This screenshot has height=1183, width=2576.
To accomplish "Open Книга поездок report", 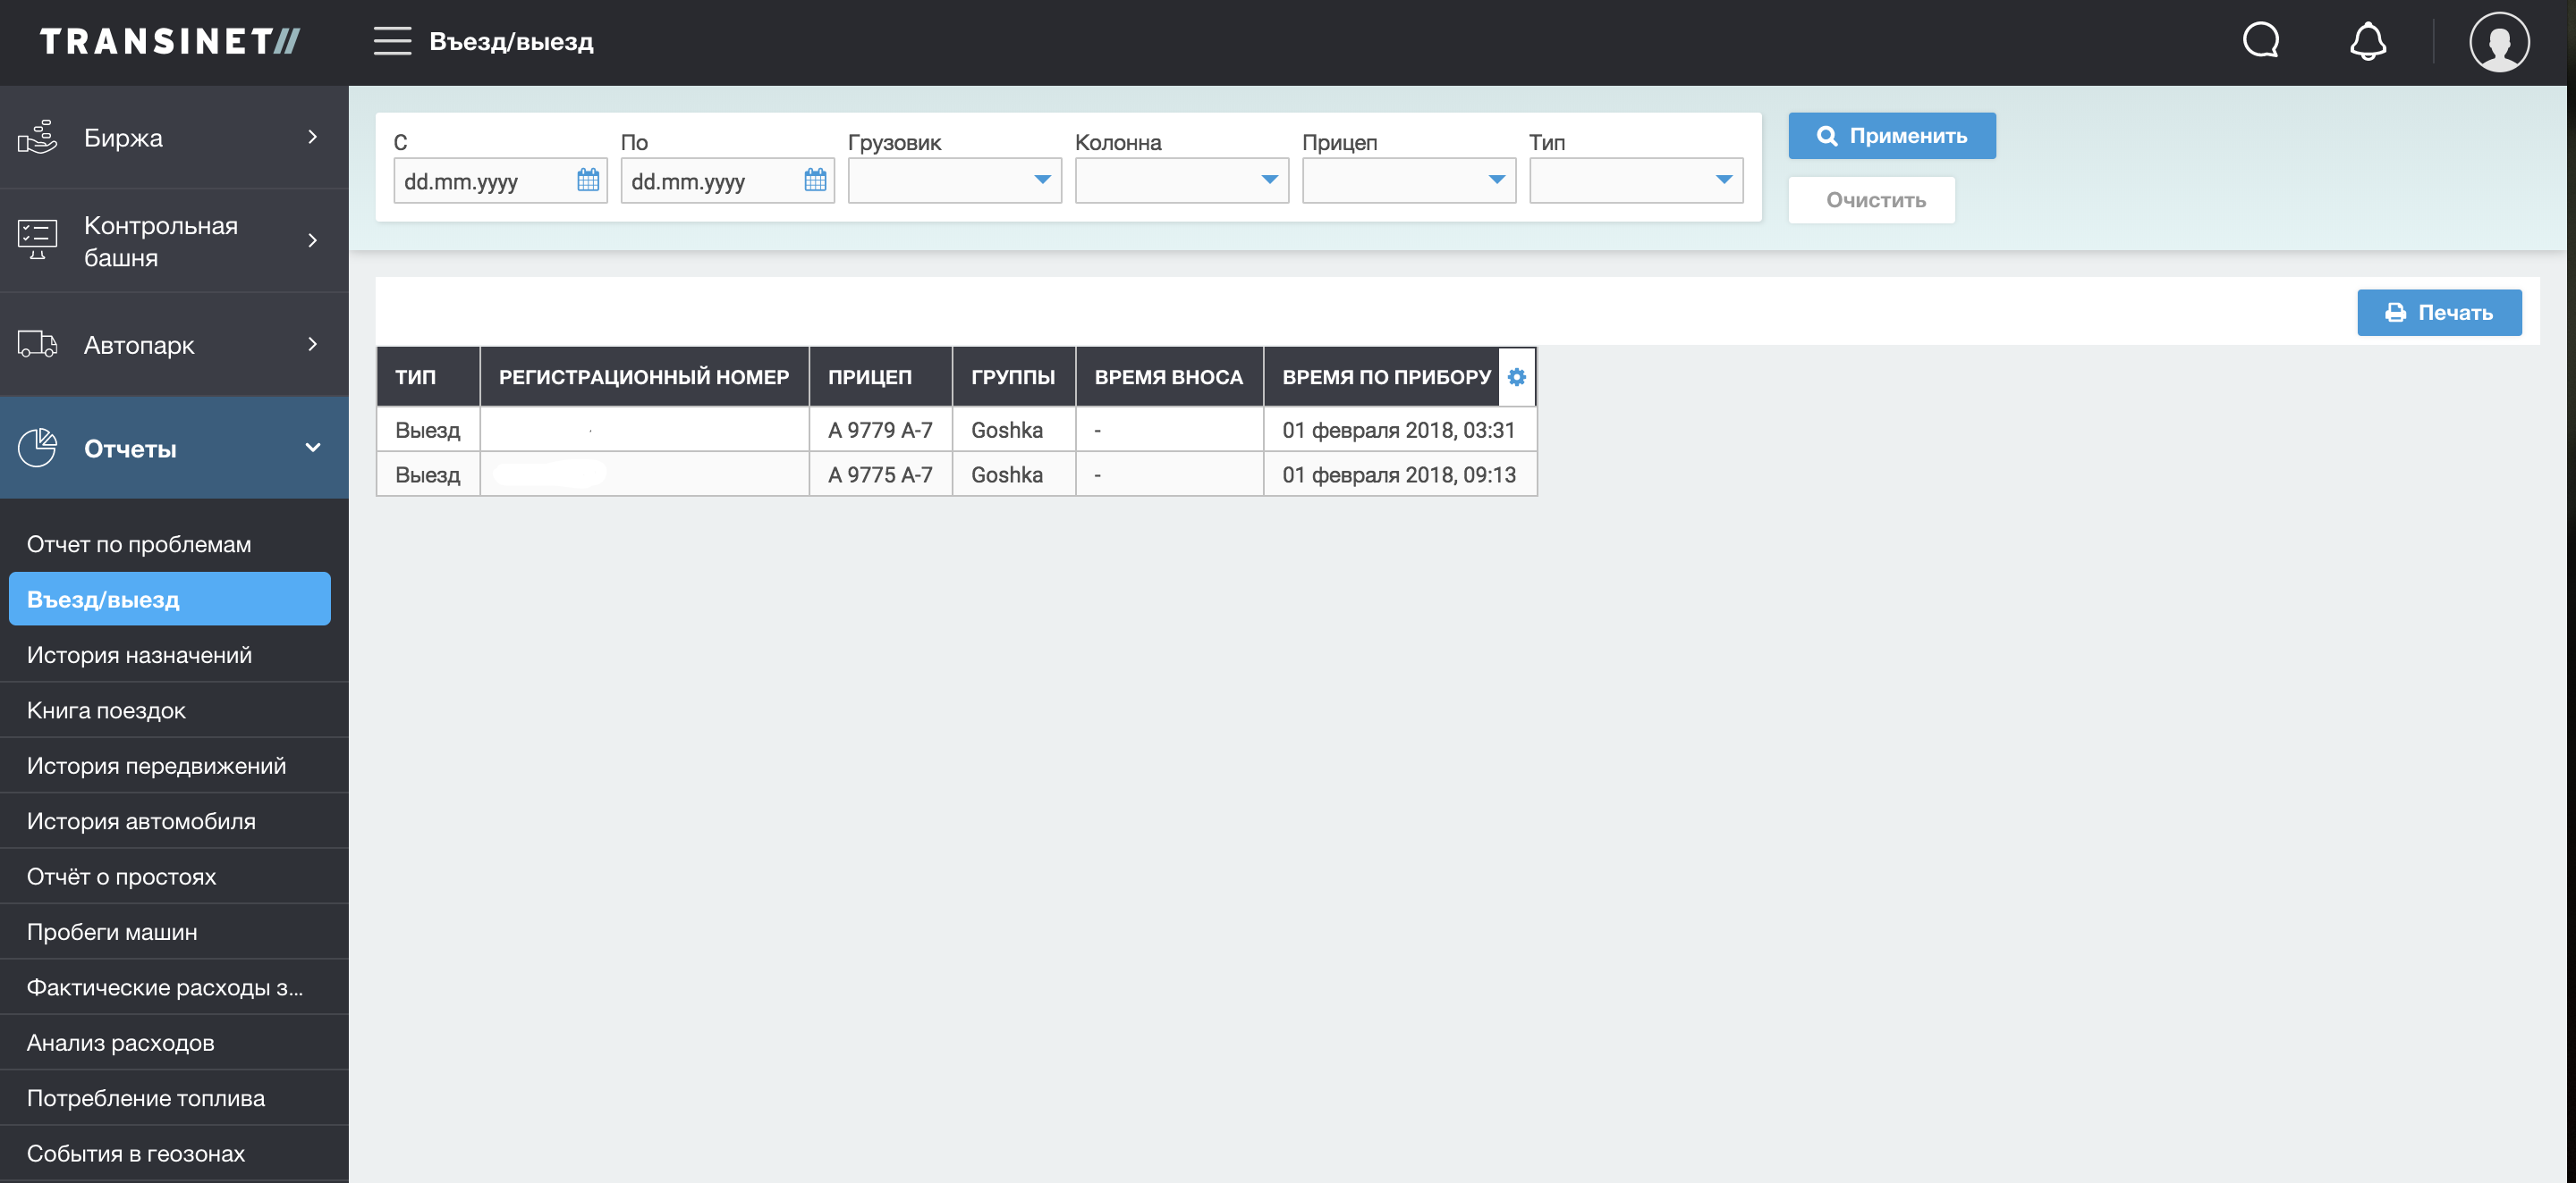I will coord(106,710).
